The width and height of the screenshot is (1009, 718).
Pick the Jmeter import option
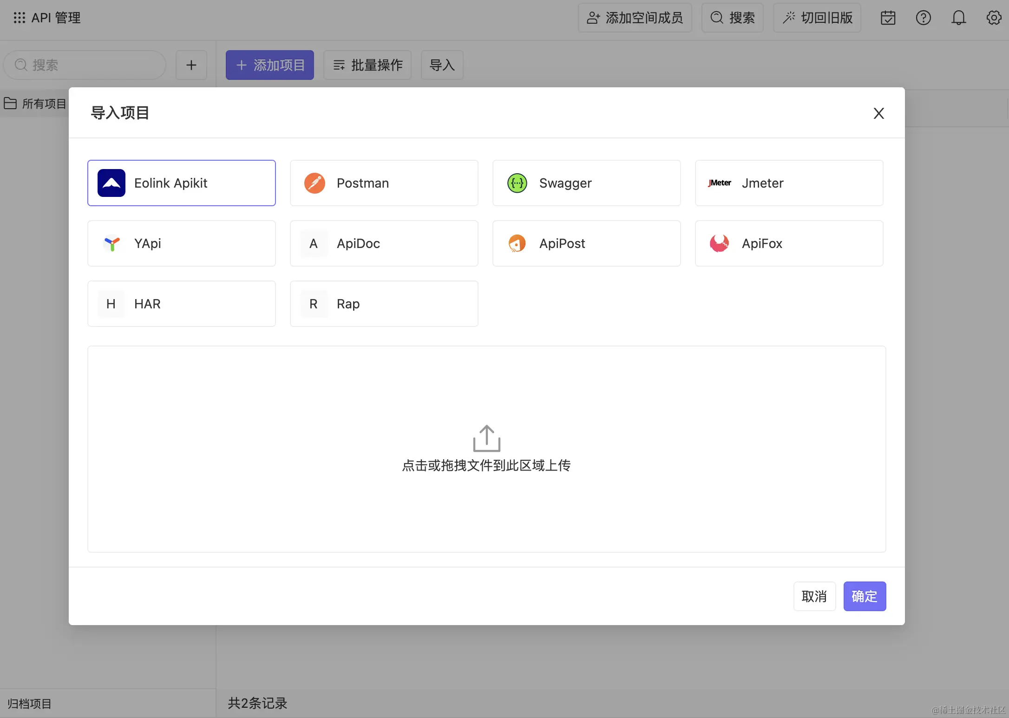point(789,183)
